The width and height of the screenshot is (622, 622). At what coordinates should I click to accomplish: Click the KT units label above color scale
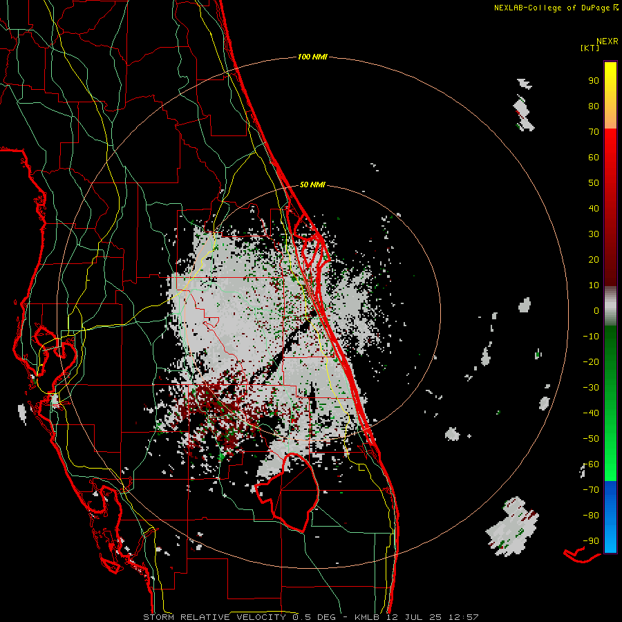[590, 48]
